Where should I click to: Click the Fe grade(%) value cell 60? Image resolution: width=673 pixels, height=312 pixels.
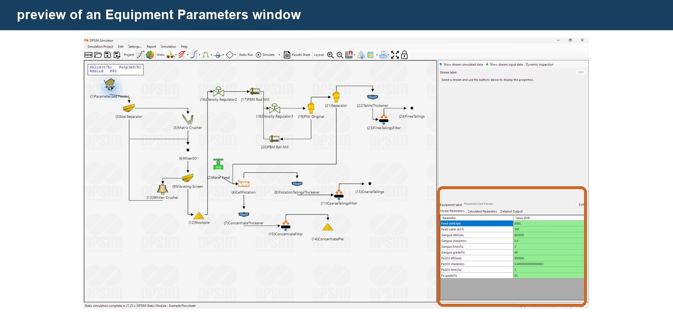click(x=548, y=276)
